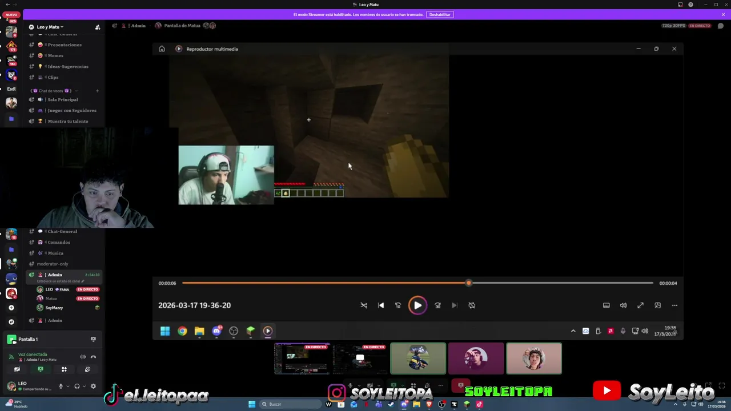This screenshot has height=411, width=731.
Task: Mute the microphone in user panel
Action: click(x=61, y=386)
